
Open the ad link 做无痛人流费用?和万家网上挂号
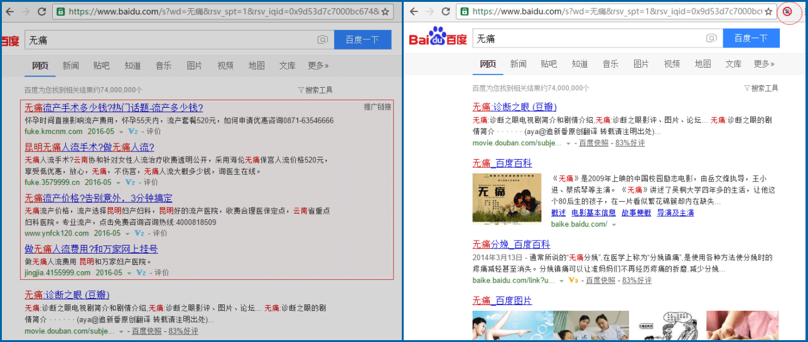pyautogui.click(x=91, y=249)
